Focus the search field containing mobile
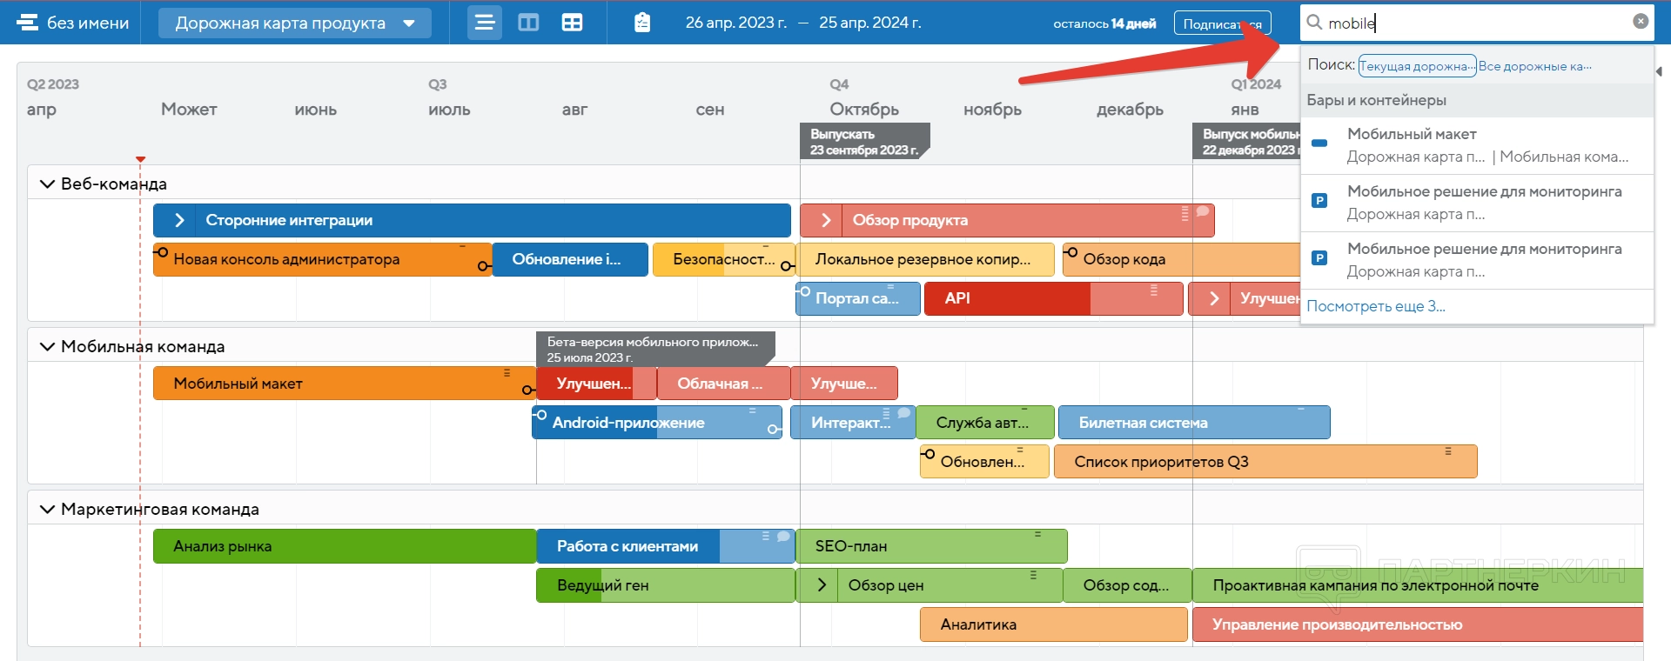The image size is (1671, 661). 1477,23
